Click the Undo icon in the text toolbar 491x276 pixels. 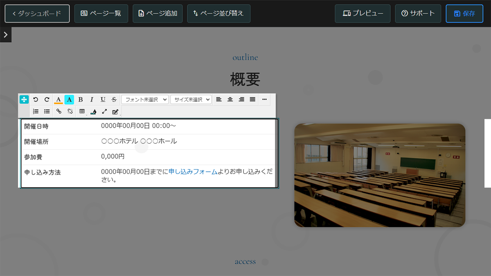[36, 99]
